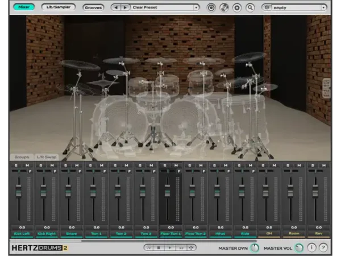This screenshot has height=256, width=341.
Task: Click the F button on Floor Tom 2
Action: click(203, 171)
